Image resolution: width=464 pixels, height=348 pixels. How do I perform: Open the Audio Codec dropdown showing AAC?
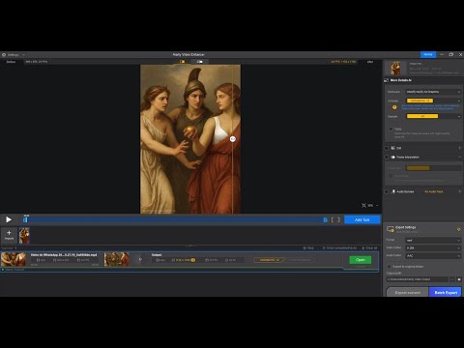point(433,256)
